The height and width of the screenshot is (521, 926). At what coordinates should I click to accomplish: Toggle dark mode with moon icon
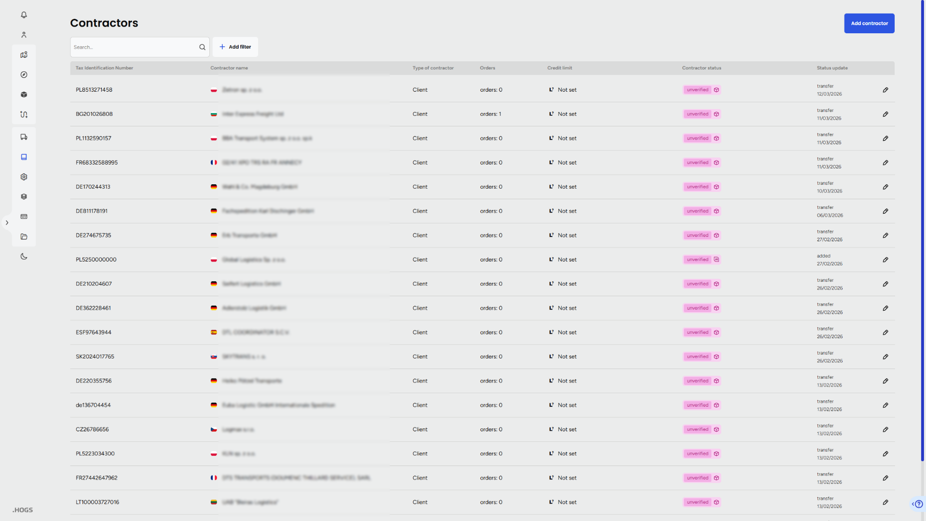click(x=24, y=257)
